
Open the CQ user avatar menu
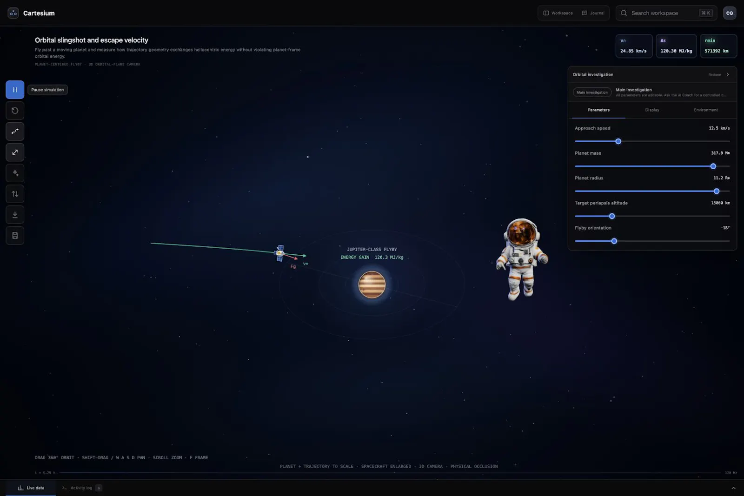pyautogui.click(x=730, y=13)
